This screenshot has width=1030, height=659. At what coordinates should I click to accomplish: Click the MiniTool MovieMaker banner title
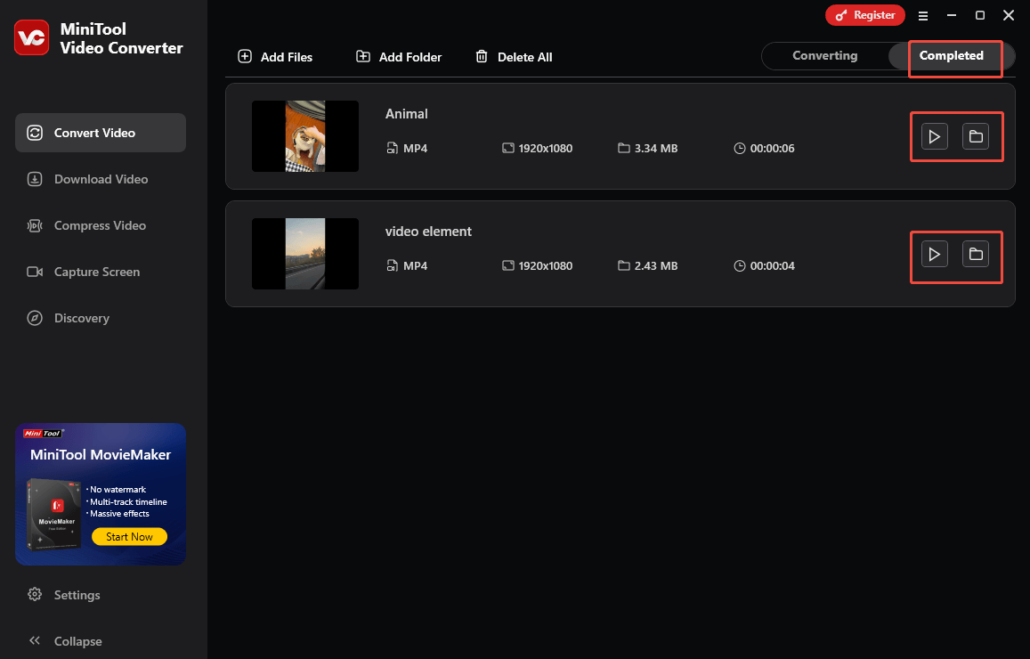pos(101,455)
